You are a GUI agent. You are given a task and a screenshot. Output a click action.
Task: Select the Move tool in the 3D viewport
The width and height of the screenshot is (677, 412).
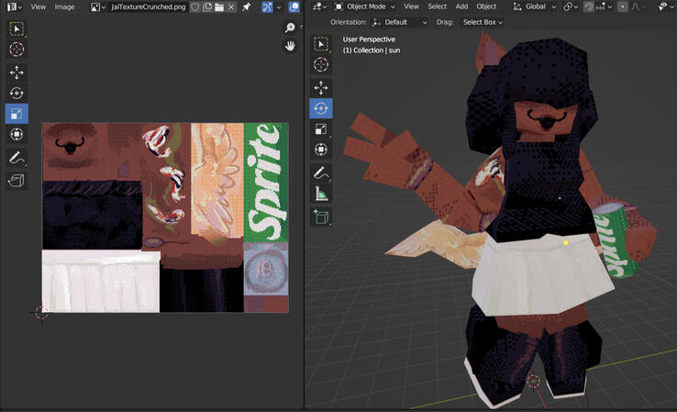point(320,87)
